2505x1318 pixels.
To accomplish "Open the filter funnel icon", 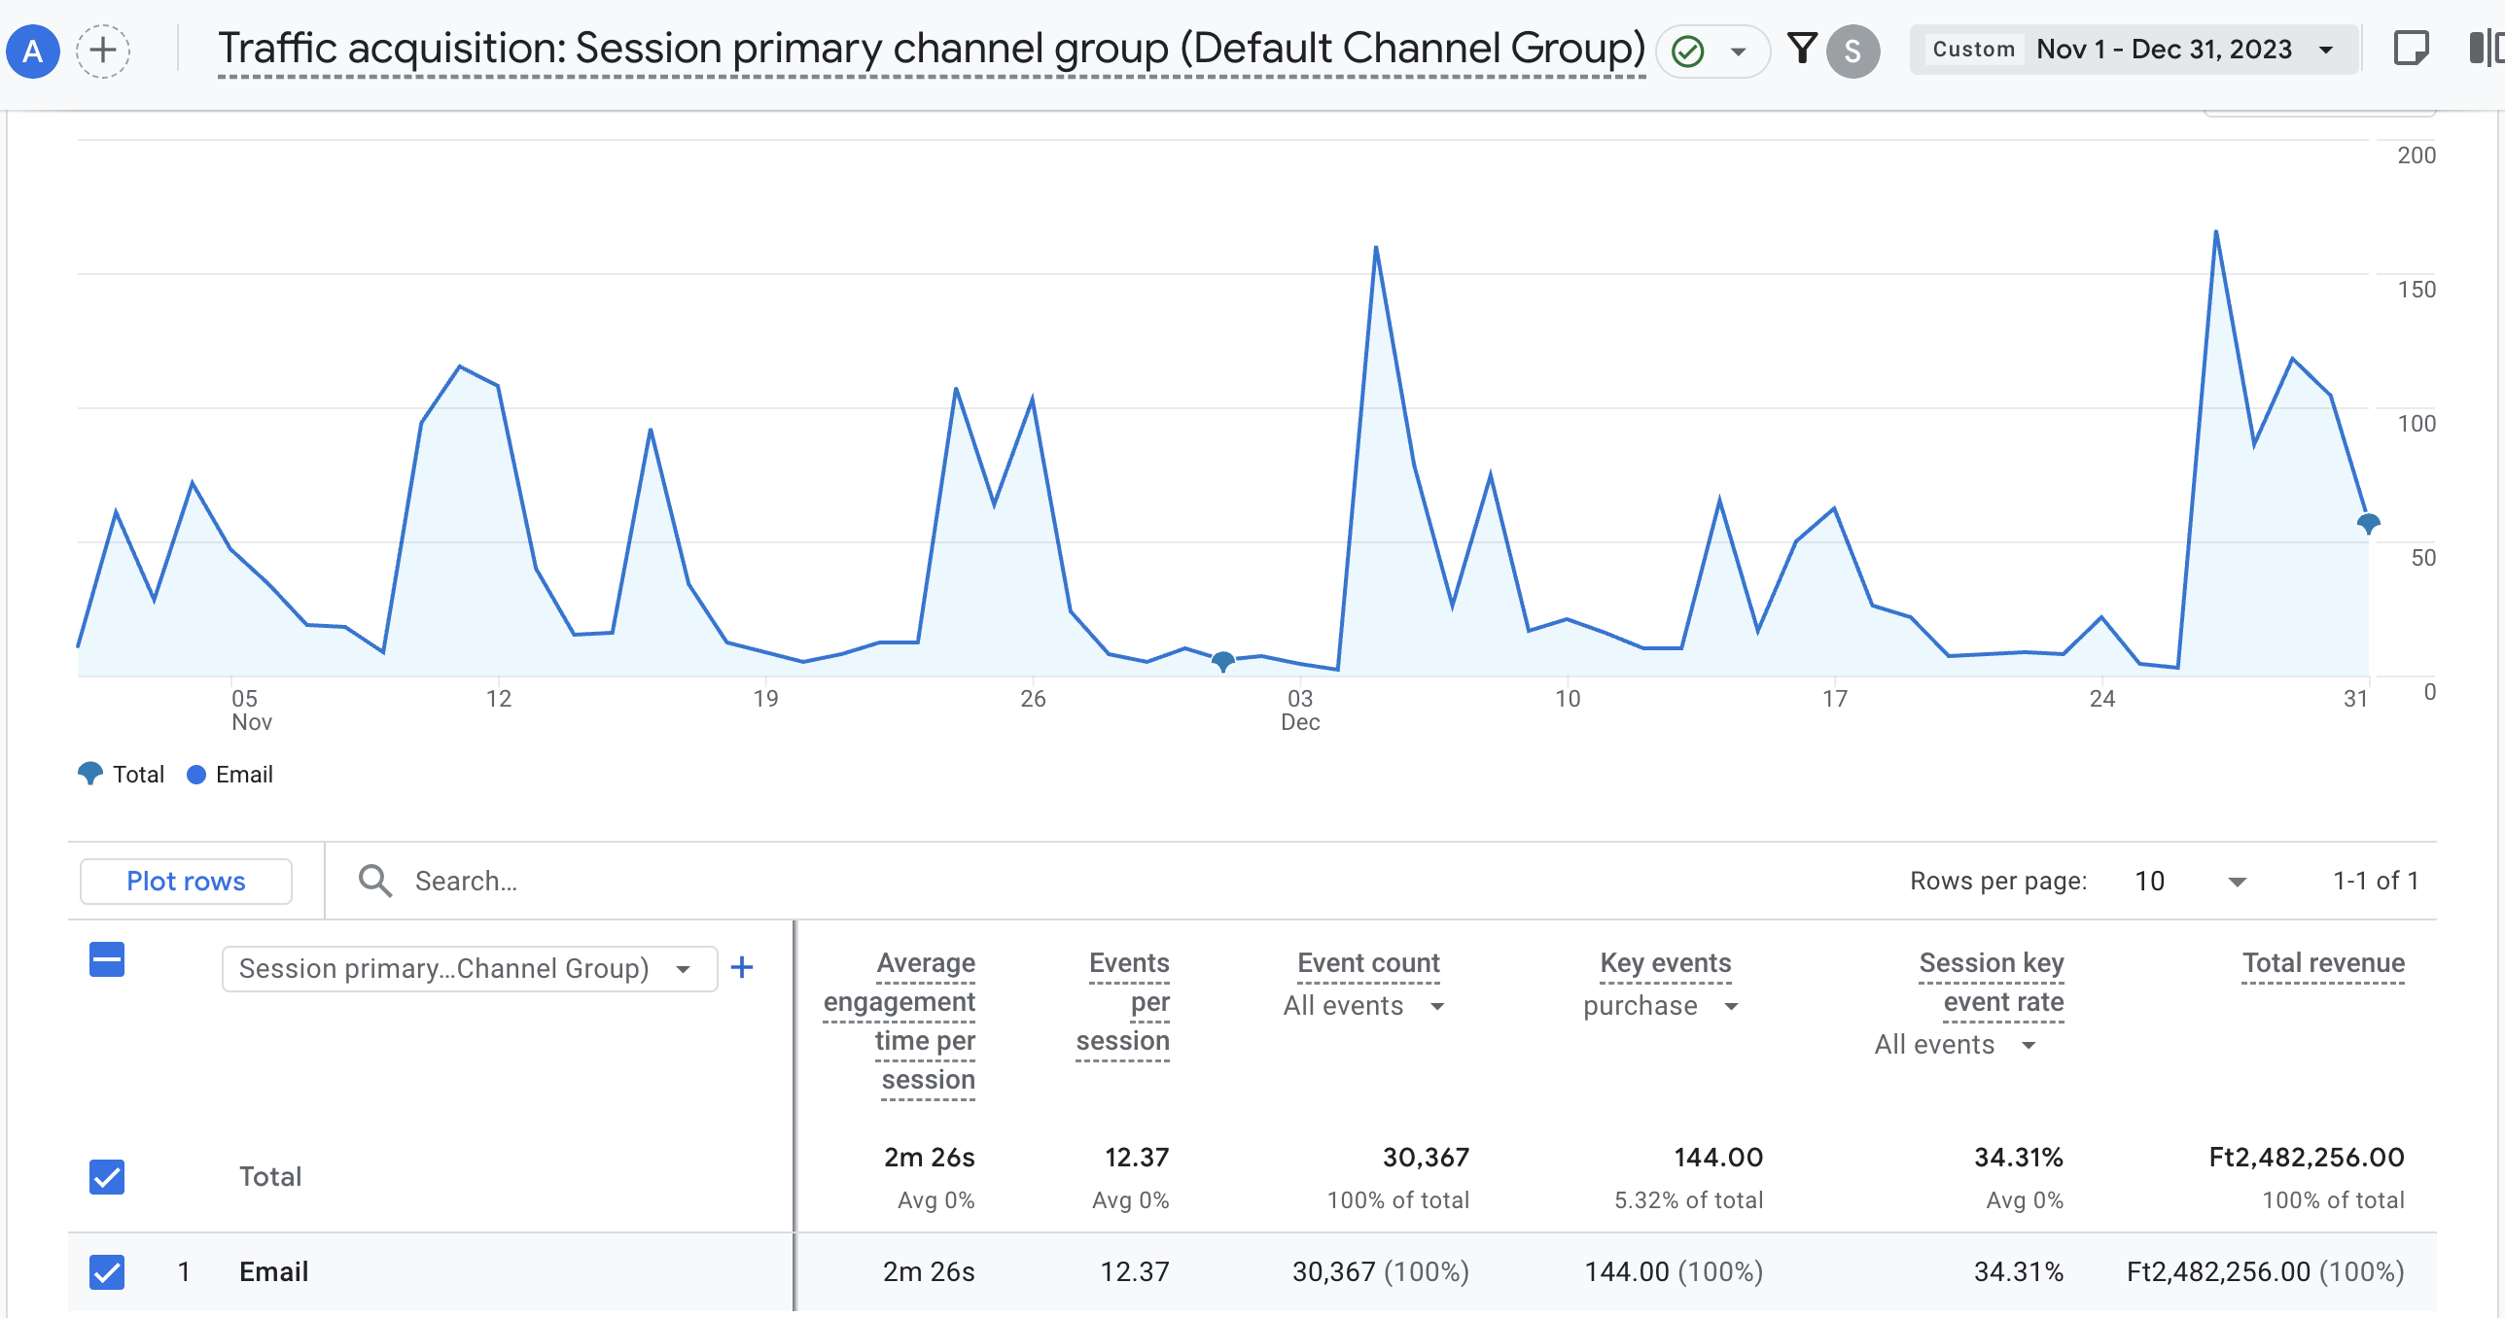I will tap(1801, 49).
